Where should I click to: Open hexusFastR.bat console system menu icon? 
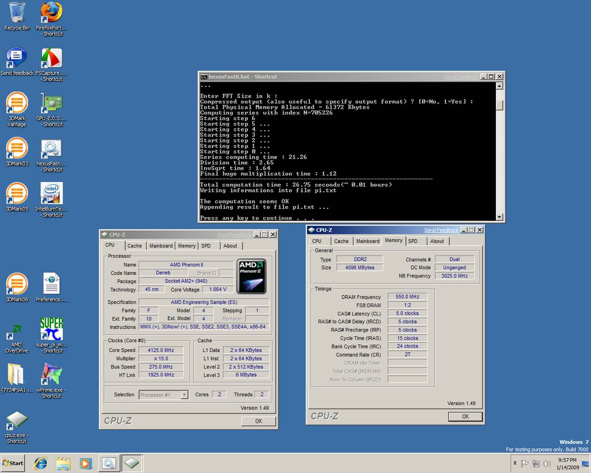tap(204, 77)
